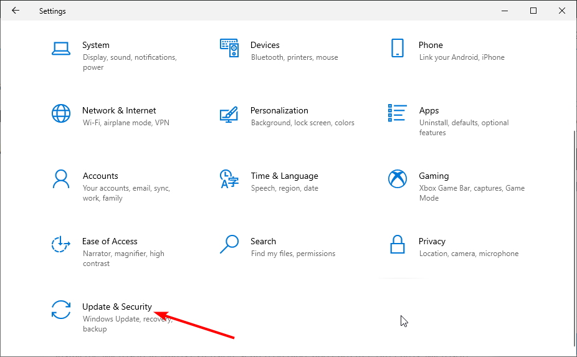Open Privacy settings title text
The height and width of the screenshot is (357, 577).
tap(432, 242)
